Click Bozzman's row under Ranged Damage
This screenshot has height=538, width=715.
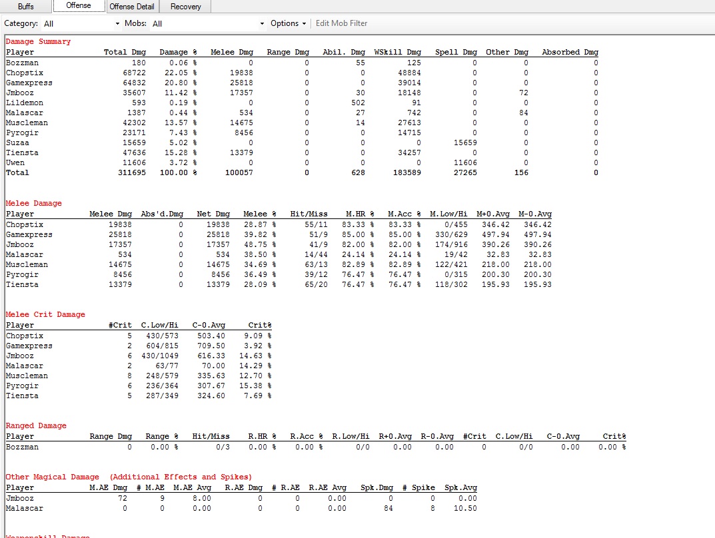(x=22, y=447)
